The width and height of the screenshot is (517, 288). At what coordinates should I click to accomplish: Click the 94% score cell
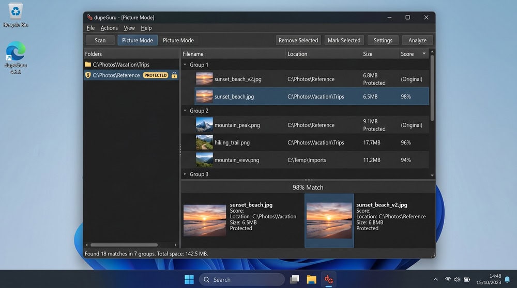click(x=405, y=160)
